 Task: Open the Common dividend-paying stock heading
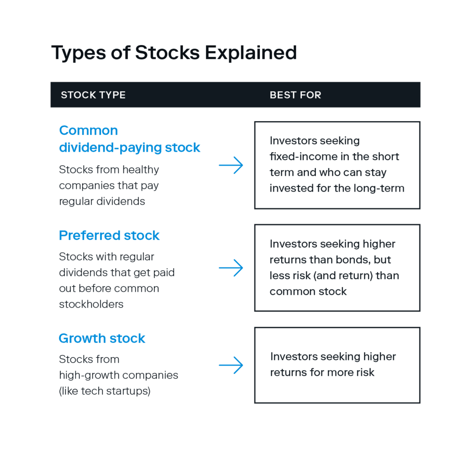click(x=129, y=139)
